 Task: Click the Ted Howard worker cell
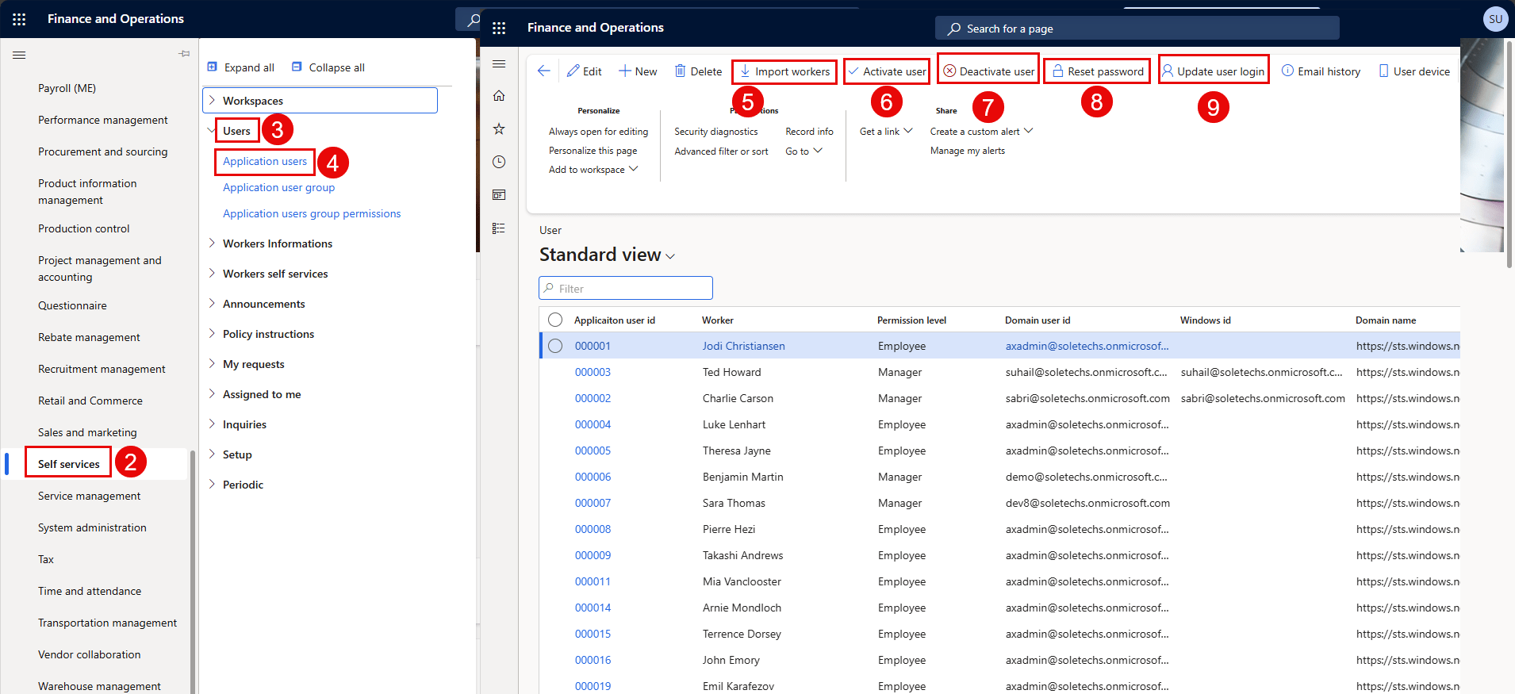click(731, 372)
